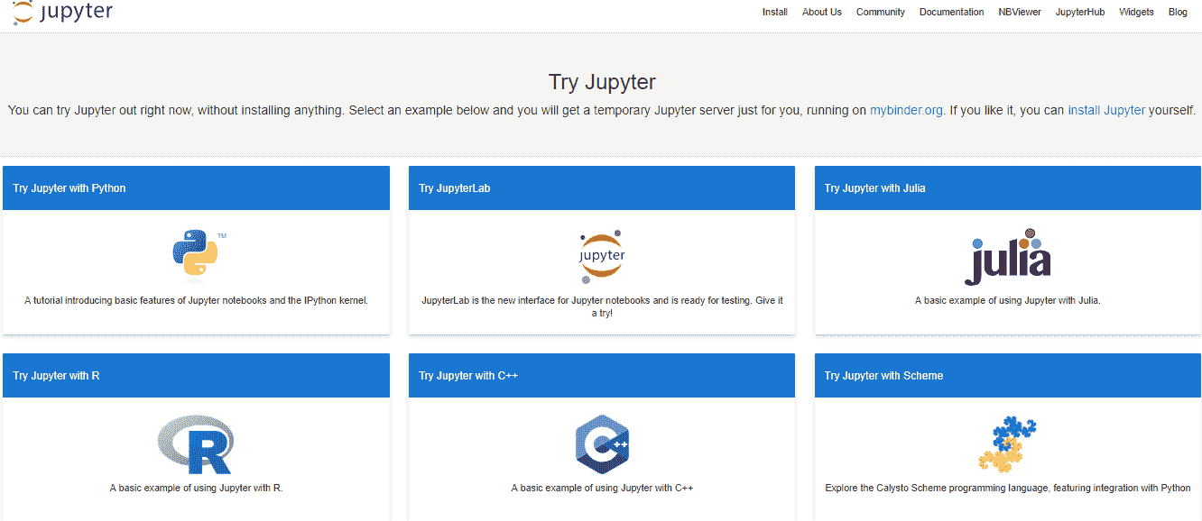The image size is (1202, 521).
Task: Select the Julia logo image
Action: [x=1007, y=257]
